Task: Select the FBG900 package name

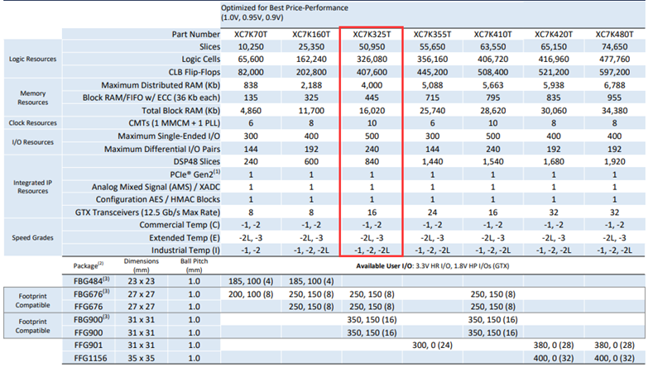Action: coord(91,320)
